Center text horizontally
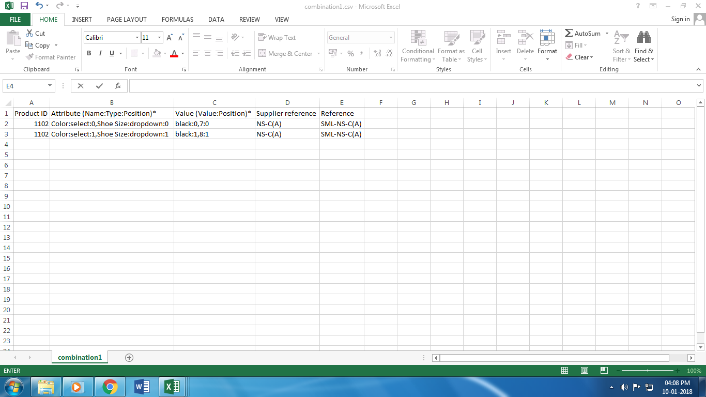This screenshot has height=397, width=706. [x=208, y=53]
